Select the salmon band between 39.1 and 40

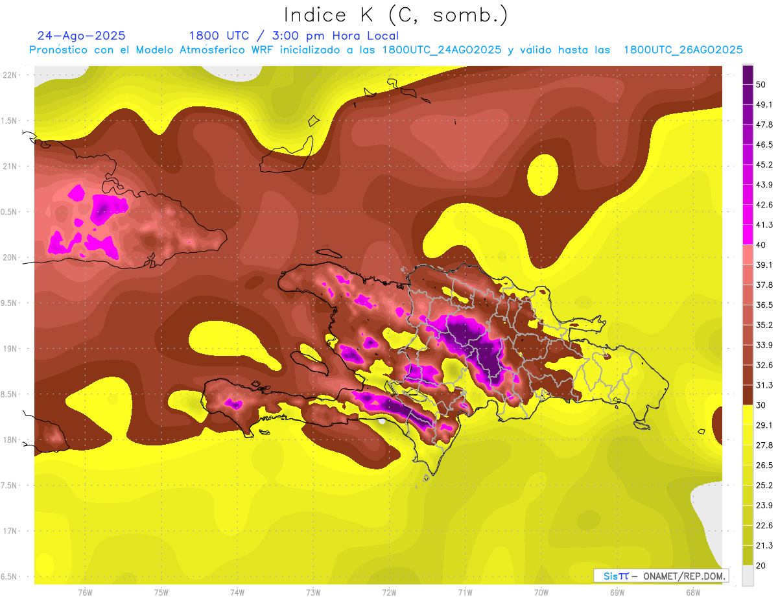point(748,255)
